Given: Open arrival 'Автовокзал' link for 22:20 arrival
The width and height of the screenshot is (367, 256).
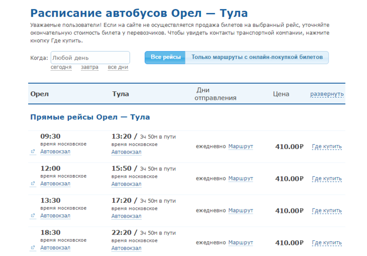Looking at the screenshot, I should (126, 248).
